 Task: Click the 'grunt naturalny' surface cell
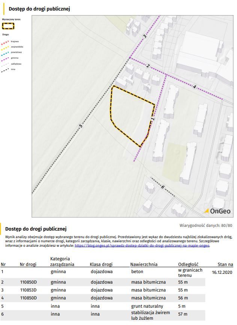click(x=147, y=306)
